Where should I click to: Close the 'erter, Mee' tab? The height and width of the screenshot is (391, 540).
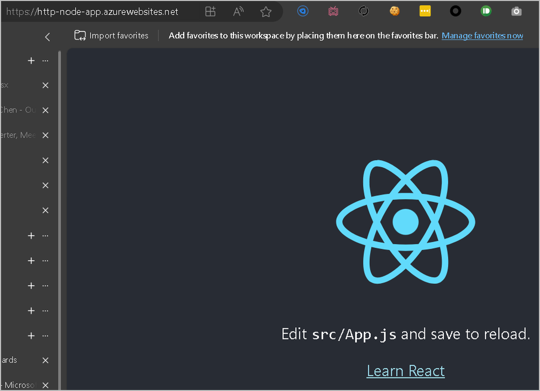click(x=45, y=135)
